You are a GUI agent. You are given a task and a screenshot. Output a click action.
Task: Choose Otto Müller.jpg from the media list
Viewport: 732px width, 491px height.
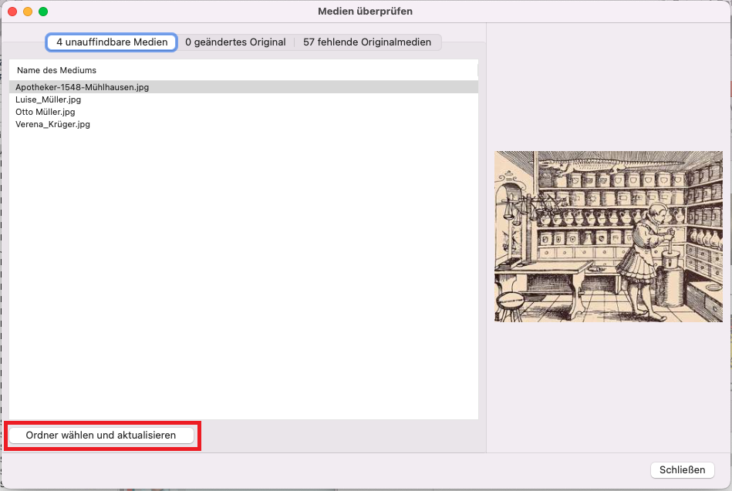click(45, 112)
